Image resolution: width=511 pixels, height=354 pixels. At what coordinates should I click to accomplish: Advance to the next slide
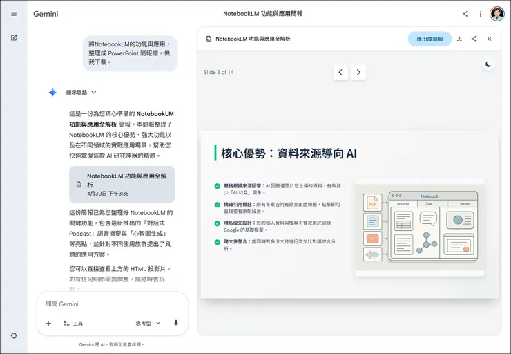point(358,72)
